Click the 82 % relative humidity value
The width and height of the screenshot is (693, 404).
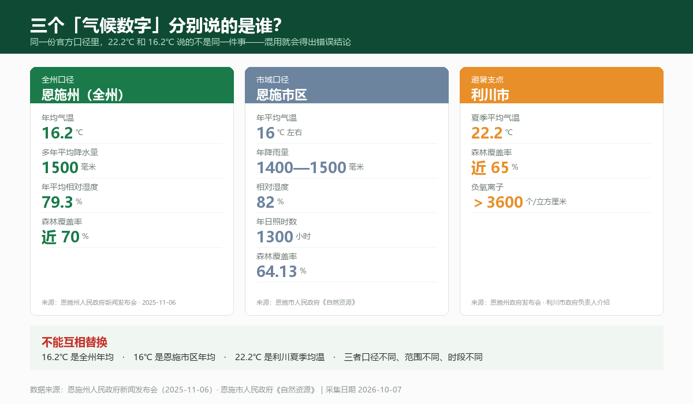click(x=270, y=202)
